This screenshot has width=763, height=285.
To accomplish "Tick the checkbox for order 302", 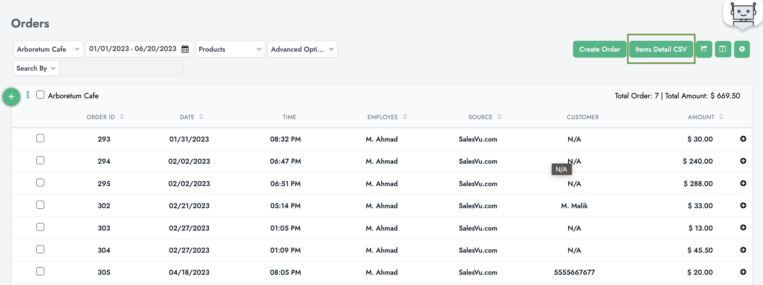I will pyautogui.click(x=40, y=205).
